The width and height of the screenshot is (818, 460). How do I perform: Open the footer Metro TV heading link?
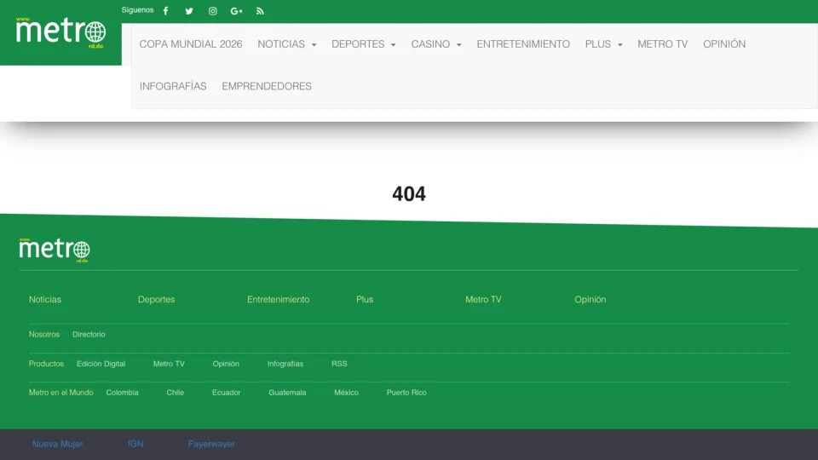(x=483, y=299)
